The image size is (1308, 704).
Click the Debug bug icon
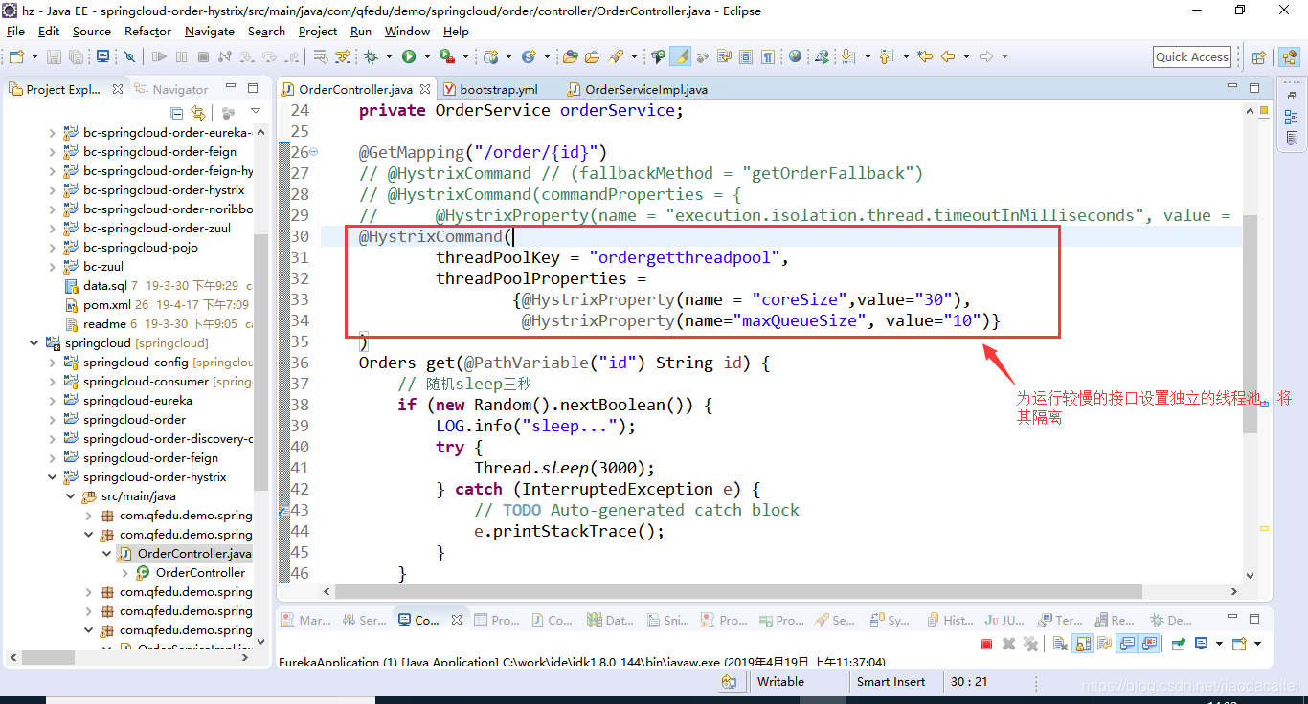pos(371,57)
